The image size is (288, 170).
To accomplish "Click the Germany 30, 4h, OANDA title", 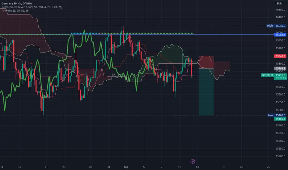I will tap(17, 3).
